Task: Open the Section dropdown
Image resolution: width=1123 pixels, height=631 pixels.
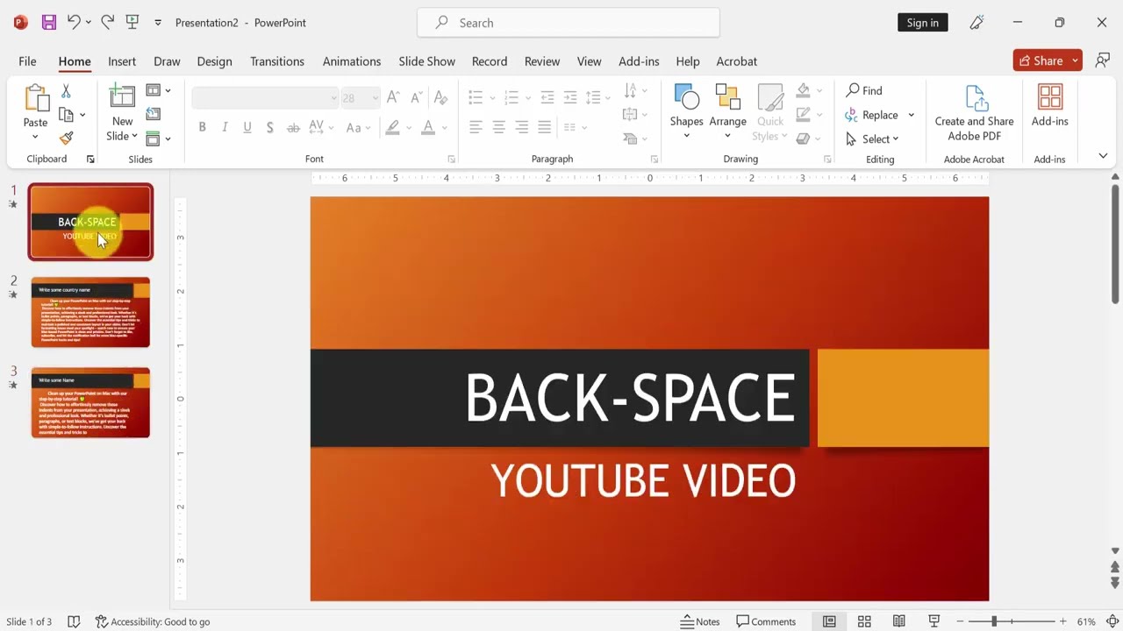Action: 158,138
